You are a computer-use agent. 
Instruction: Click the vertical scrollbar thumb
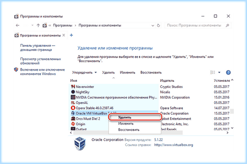pyautogui.click(x=232, y=111)
